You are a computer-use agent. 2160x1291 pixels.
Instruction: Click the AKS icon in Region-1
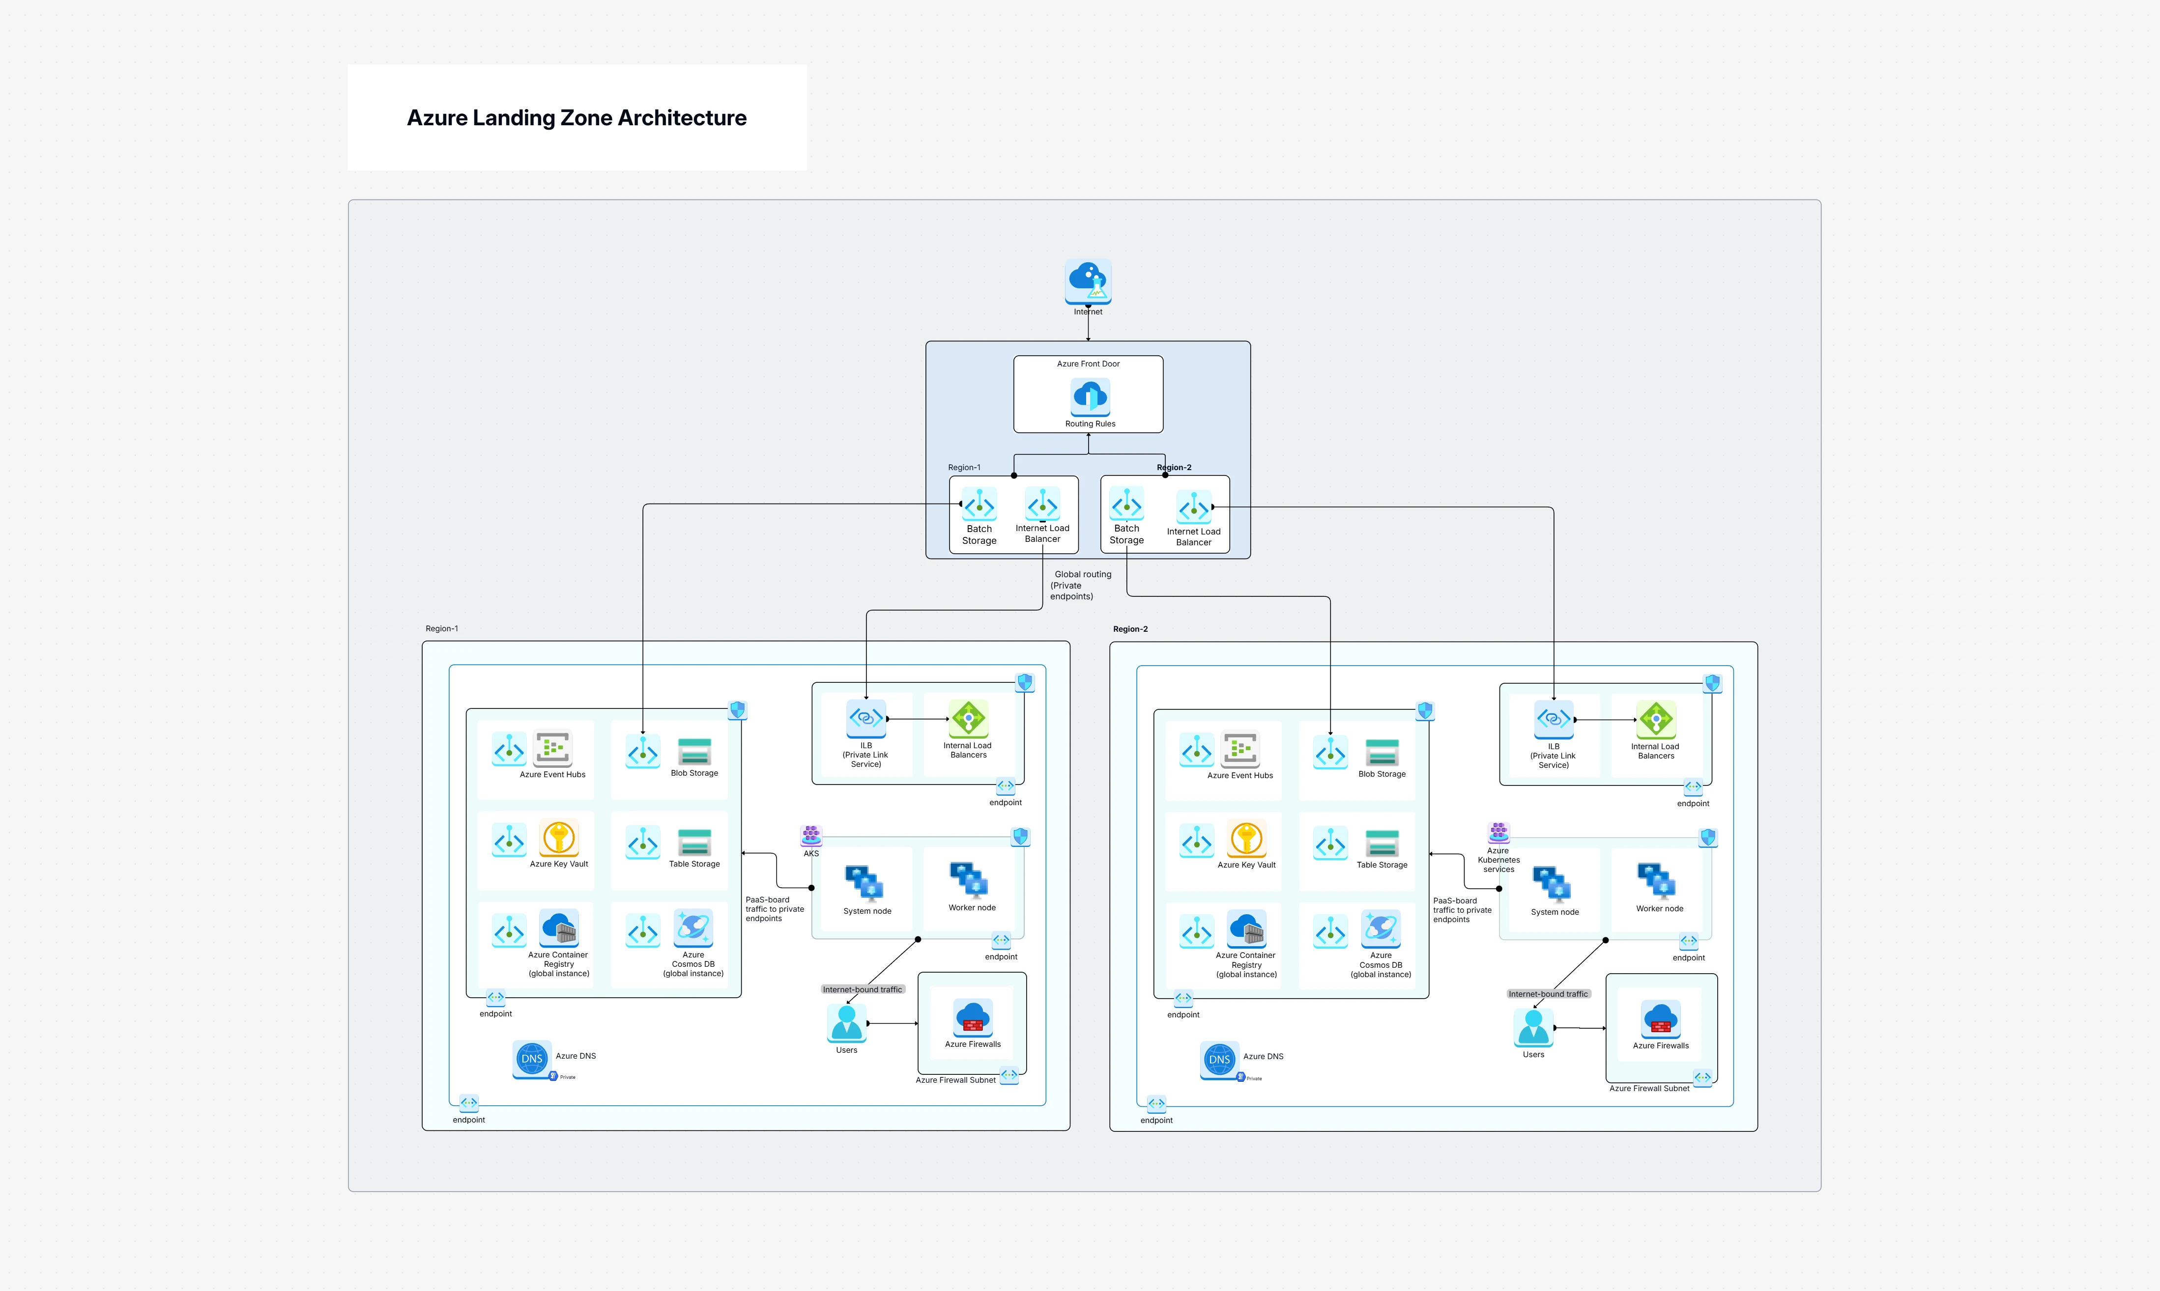811,836
